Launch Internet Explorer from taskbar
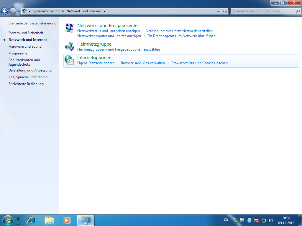Image resolution: width=302 pixels, height=226 pixels. tap(31, 220)
